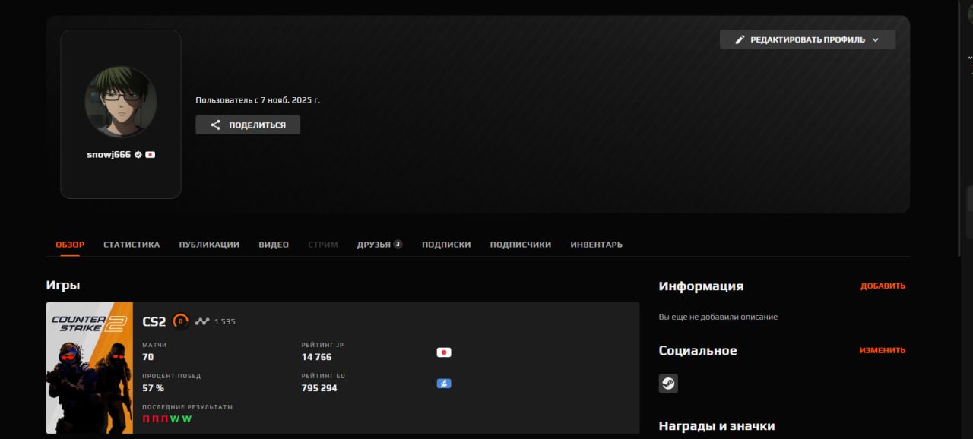Expand the Редактировать профиль dropdown chevron
Viewport: 973px width, 439px height.
tap(876, 39)
